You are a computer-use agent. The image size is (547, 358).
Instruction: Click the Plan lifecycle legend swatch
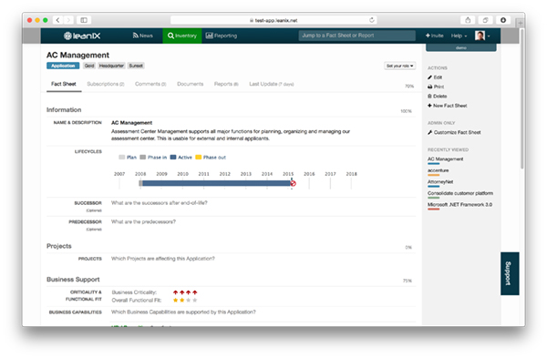pyautogui.click(x=122, y=158)
